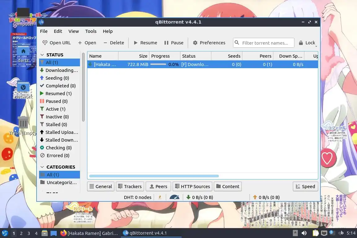Pause the torrent with the Pause button
Image resolution: width=357 pixels, height=238 pixels.
point(174,43)
